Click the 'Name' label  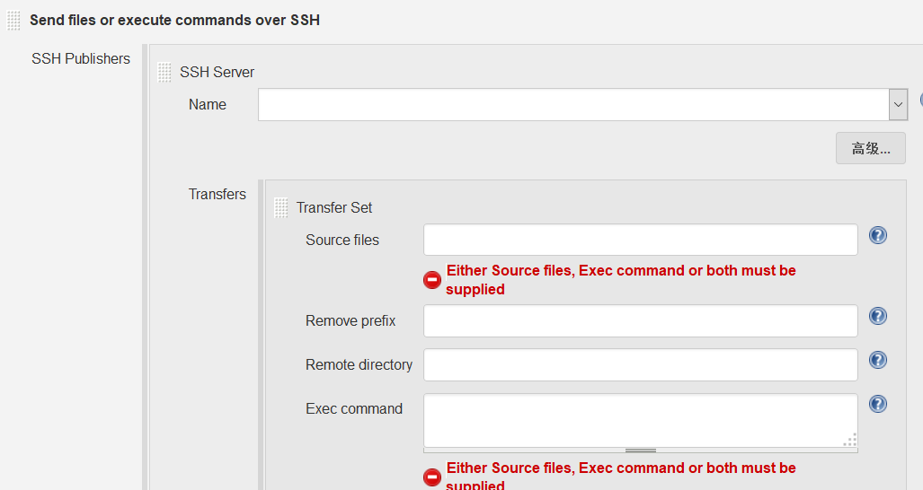click(208, 105)
